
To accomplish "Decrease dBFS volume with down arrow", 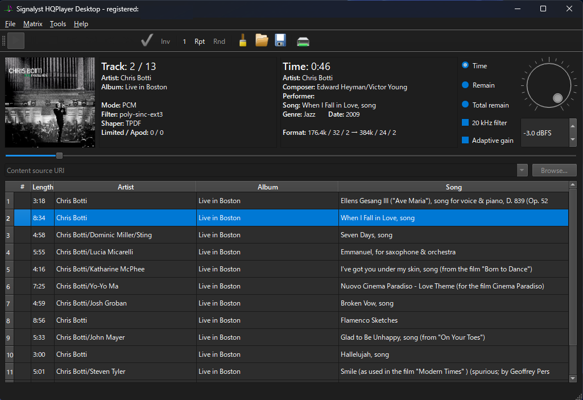I will pyautogui.click(x=573, y=140).
